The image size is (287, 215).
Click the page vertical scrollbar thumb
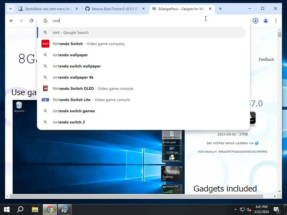pyautogui.click(x=279, y=34)
